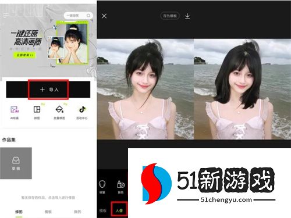This screenshot has height=218, width=291.
Task: Close the editor with the X icon
Action: [104, 16]
